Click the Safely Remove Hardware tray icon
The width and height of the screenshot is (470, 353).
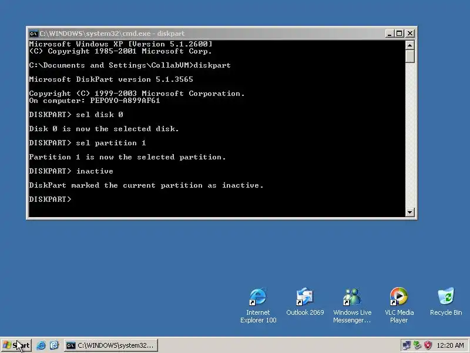click(x=417, y=345)
